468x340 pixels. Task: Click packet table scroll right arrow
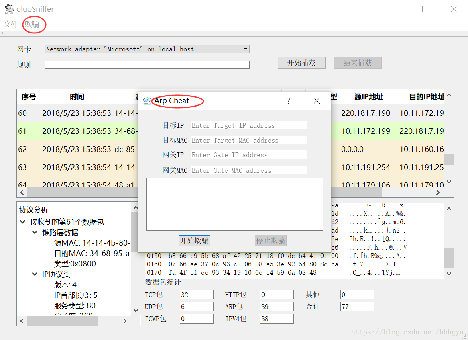coord(438,193)
